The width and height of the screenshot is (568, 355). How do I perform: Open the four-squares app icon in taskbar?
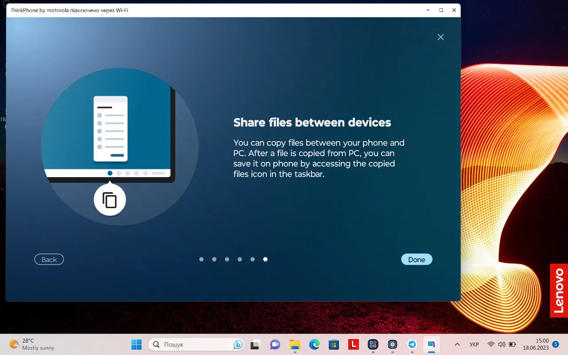coord(373,344)
